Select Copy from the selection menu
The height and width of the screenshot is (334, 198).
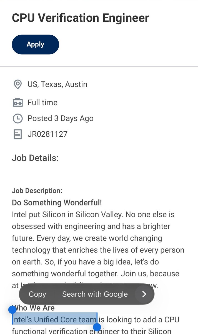click(x=37, y=294)
